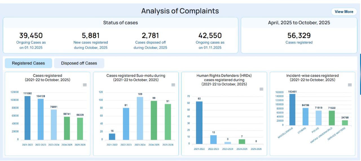Click the 42,550 ongoing cases figure
Viewport: 361px width, 161px height.
[210, 36]
